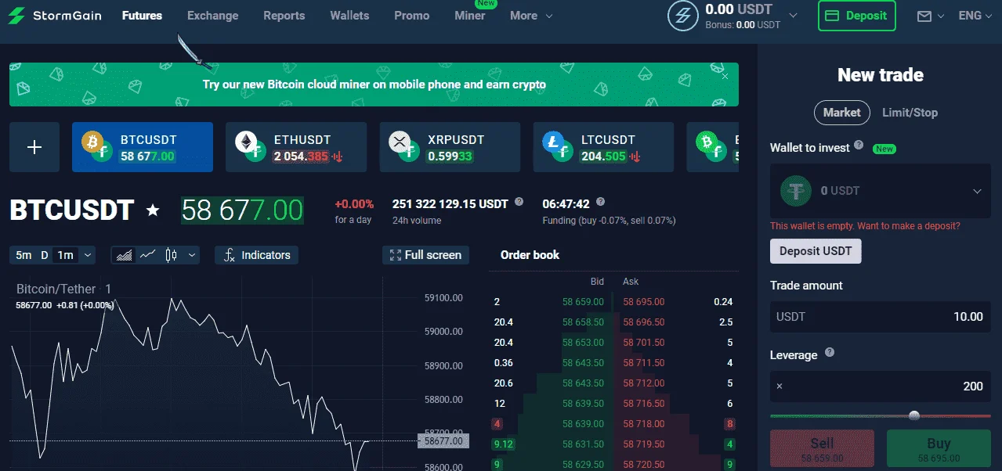The width and height of the screenshot is (1002, 471).
Task: Click bid price 58 659.00 in order book
Action: coord(583,302)
